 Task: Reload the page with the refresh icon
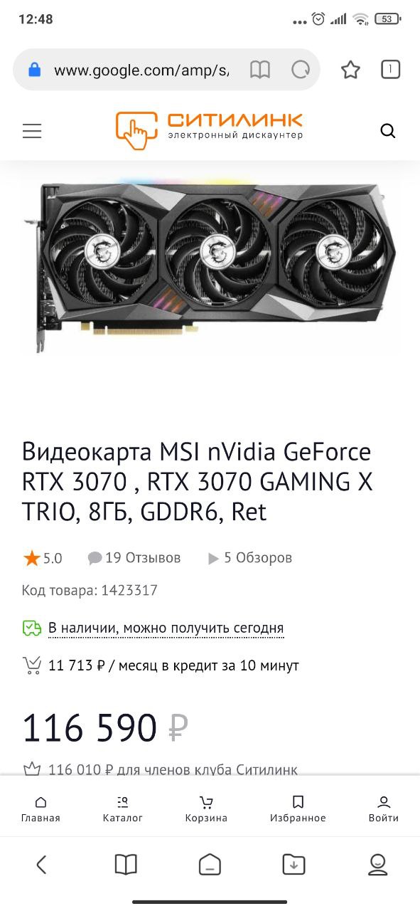tap(301, 70)
